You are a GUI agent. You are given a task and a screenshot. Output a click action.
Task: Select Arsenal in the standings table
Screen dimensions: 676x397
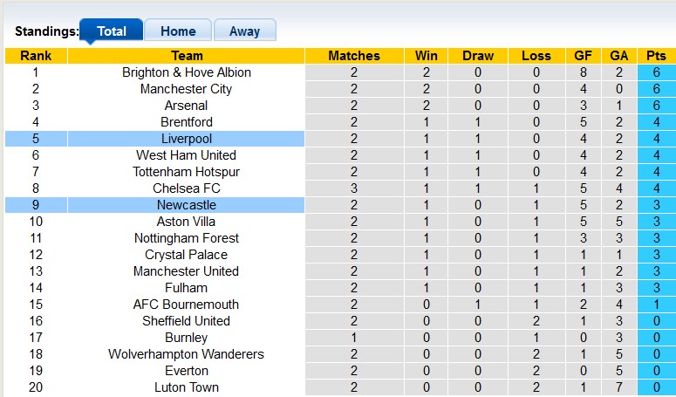pos(187,106)
